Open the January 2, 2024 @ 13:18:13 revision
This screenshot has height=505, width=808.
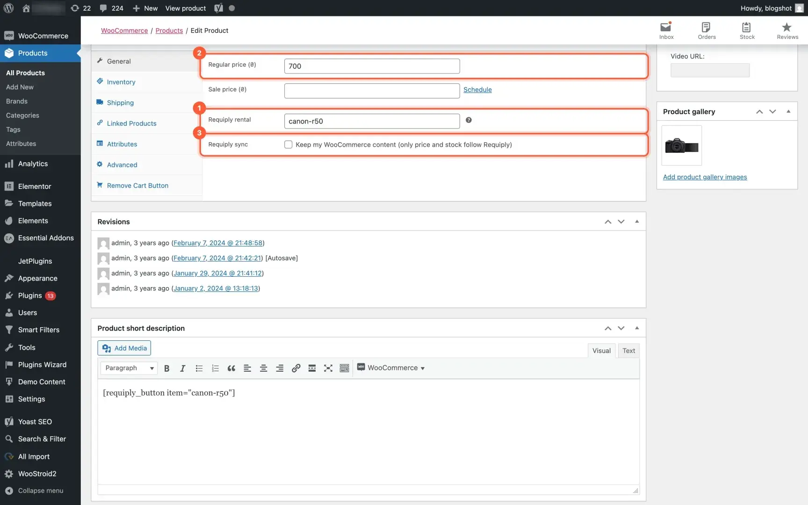(x=216, y=289)
